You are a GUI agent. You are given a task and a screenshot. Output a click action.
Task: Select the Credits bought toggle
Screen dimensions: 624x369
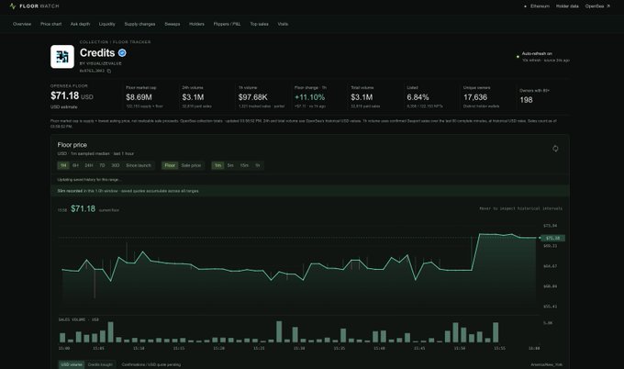100,364
